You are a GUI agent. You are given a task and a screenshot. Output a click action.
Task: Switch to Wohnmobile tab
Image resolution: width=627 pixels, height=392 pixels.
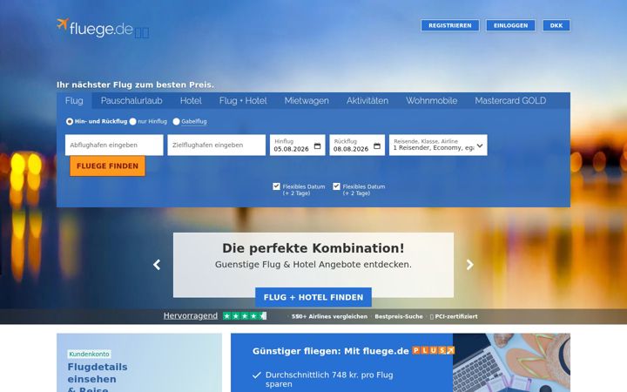431,101
